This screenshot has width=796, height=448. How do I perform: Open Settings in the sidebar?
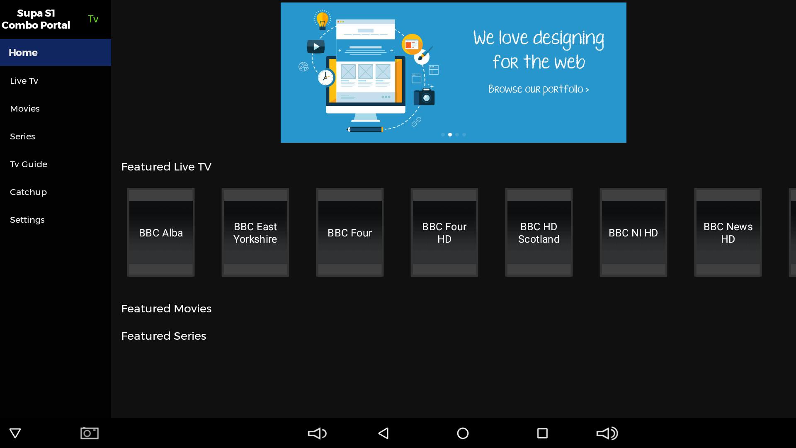[56, 220]
